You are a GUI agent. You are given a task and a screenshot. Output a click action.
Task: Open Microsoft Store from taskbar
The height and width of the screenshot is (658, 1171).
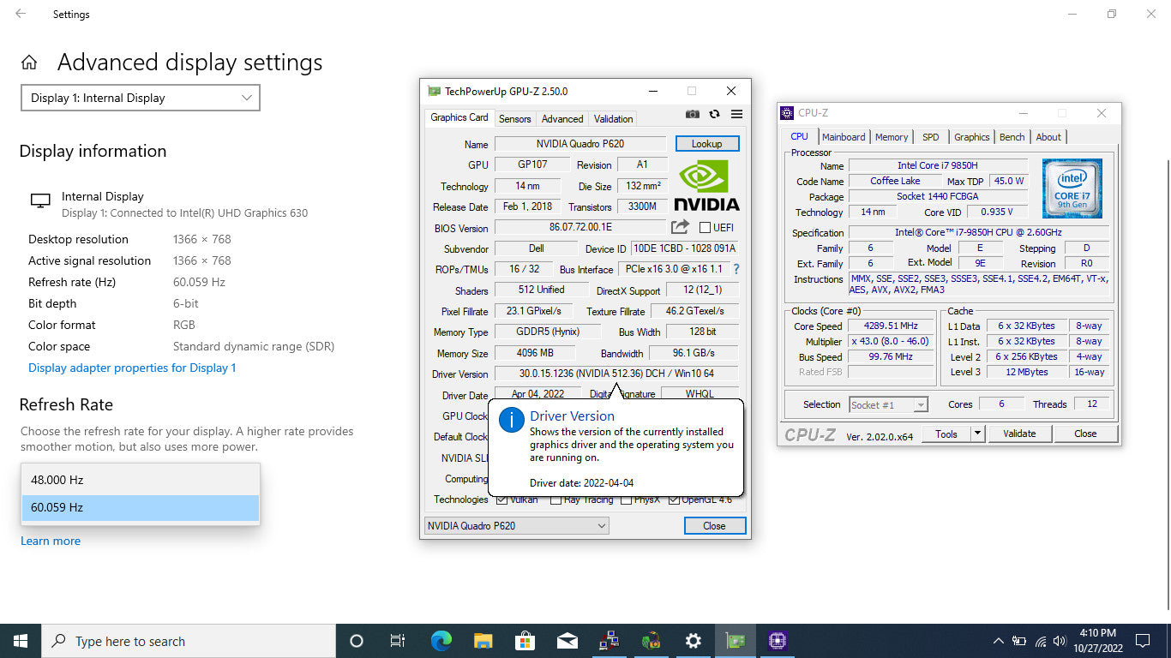pos(525,641)
